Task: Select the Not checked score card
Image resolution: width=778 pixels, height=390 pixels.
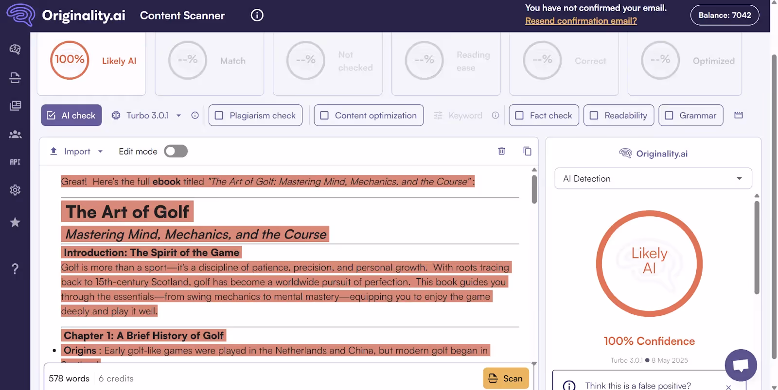Action: pyautogui.click(x=327, y=63)
